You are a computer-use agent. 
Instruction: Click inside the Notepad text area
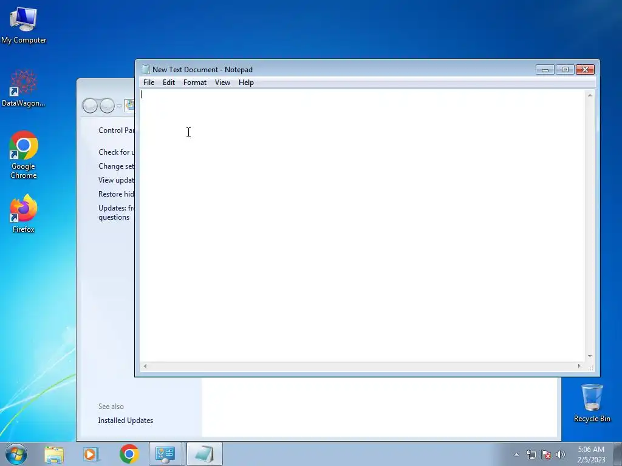click(362, 225)
